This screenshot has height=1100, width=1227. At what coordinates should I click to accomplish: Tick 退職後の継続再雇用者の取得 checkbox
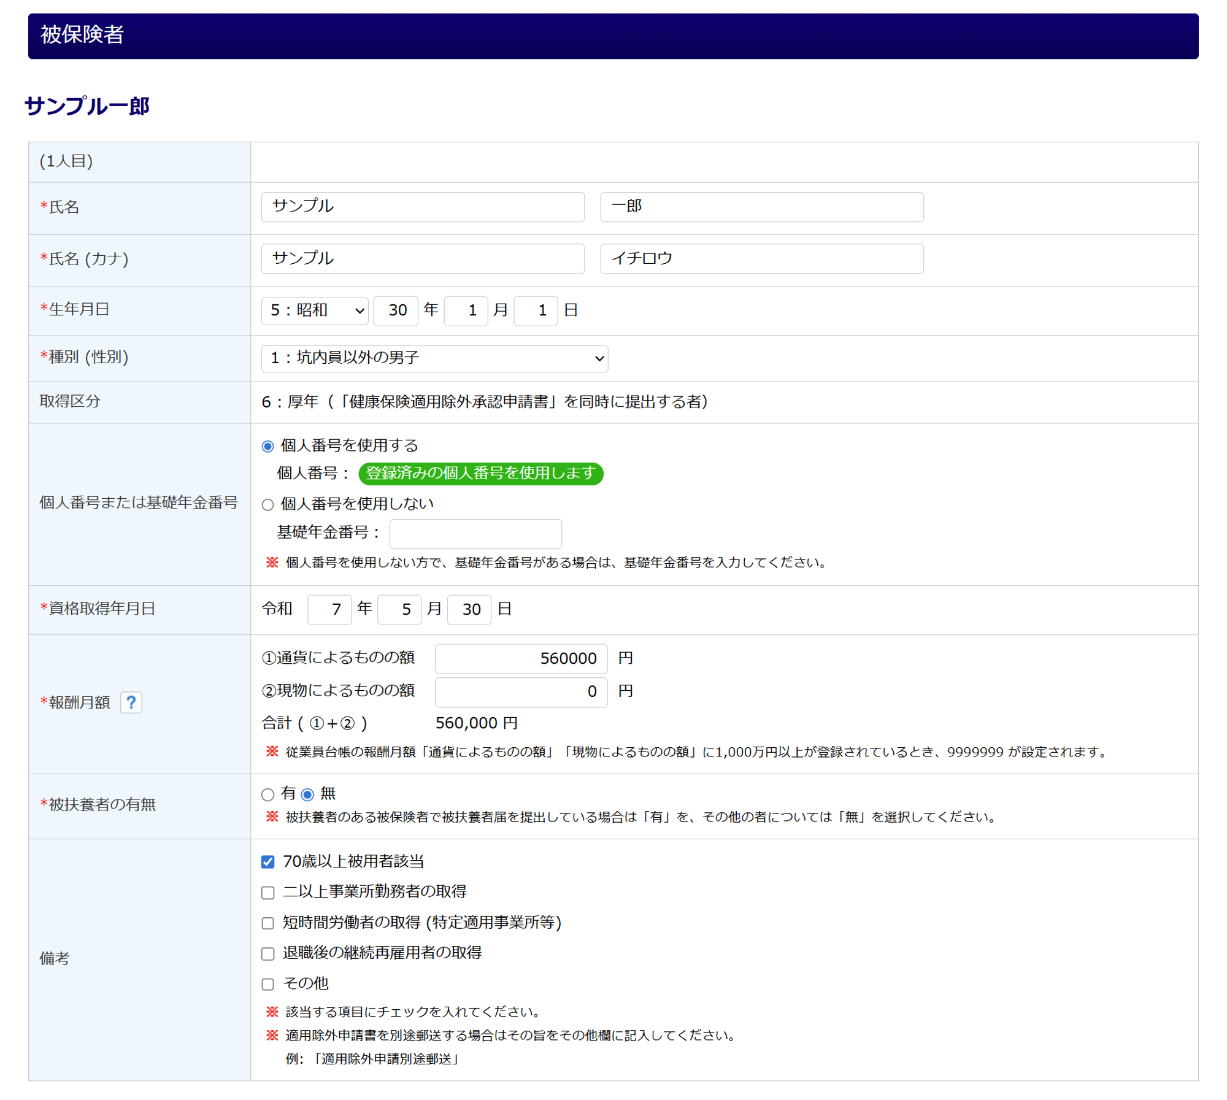tap(267, 953)
